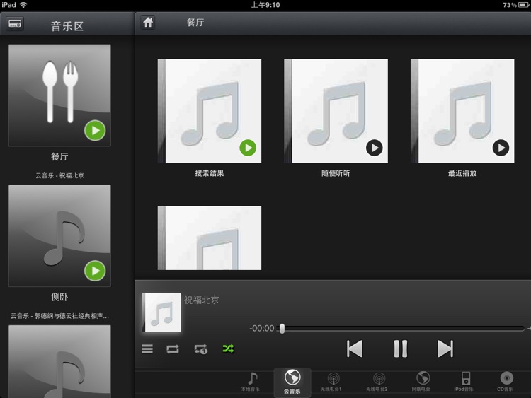531x398 pixels.
Task: Click the 餐厅 zone name label in sidebar
Action: [x=59, y=156]
